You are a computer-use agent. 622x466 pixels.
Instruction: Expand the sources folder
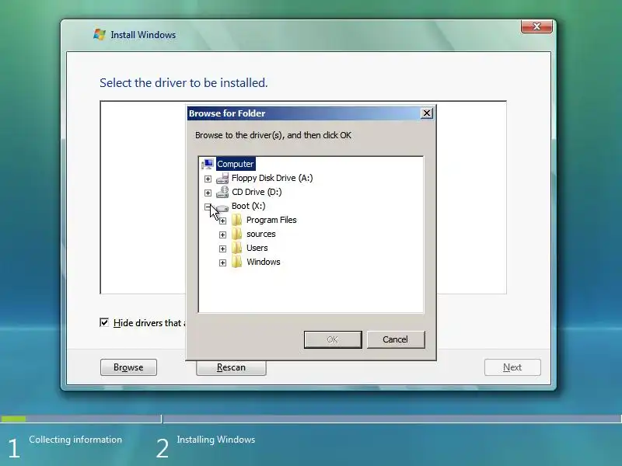point(222,235)
